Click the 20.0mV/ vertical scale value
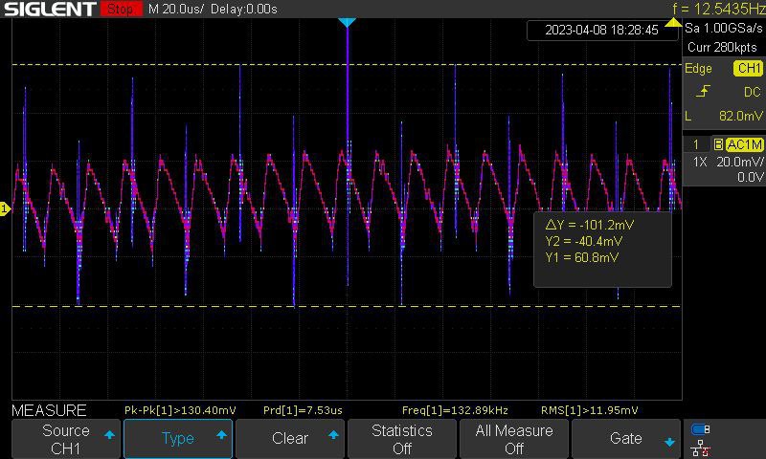Viewport: 766px width, 459px height. coord(740,162)
